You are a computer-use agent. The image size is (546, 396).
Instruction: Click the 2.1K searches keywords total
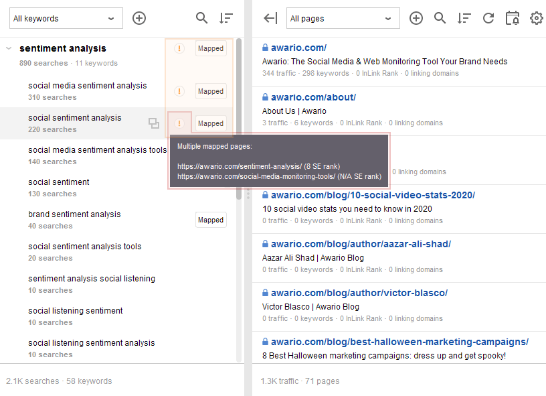(59, 381)
